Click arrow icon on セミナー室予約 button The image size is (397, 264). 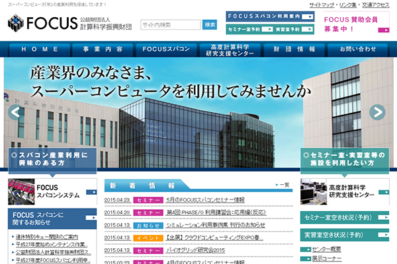(x=267, y=29)
